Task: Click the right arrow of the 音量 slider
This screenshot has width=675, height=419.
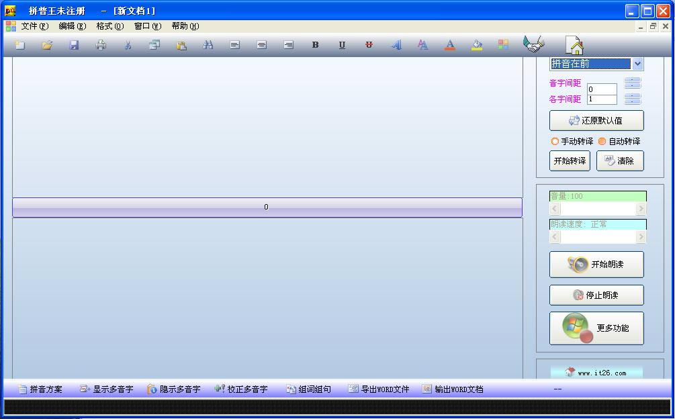Action: [x=641, y=209]
